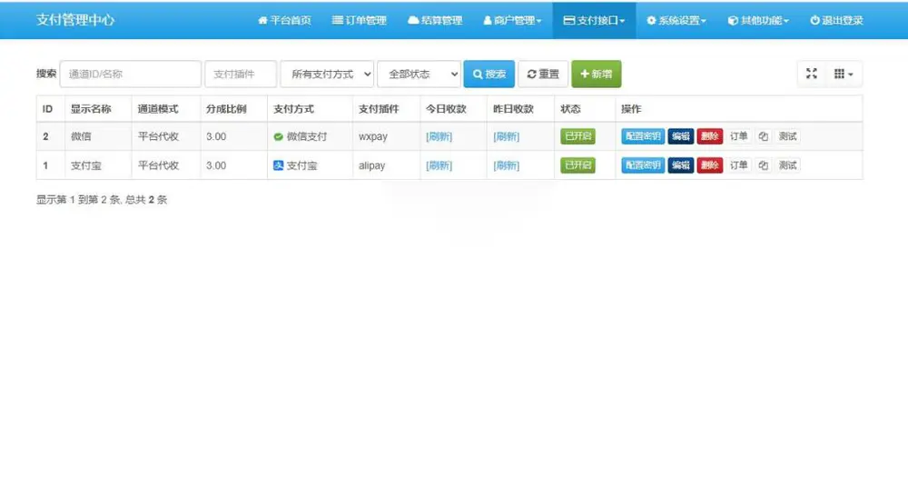Click 退出登录 to log out
Image resolution: width=908 pixels, height=478 pixels.
pyautogui.click(x=836, y=20)
